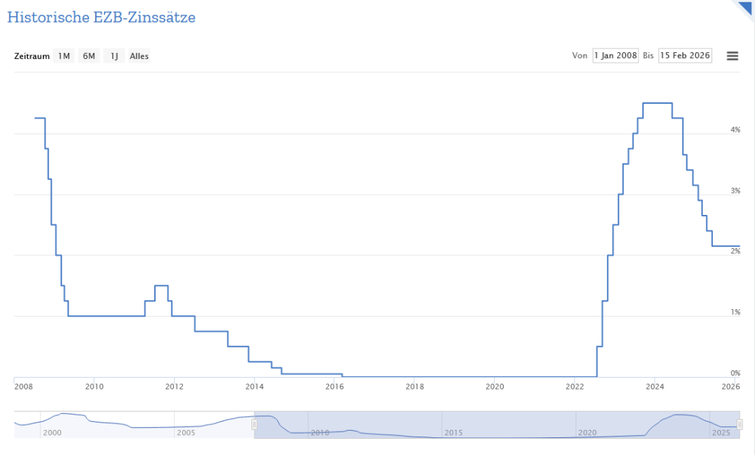Click the 2024 x-axis label

(655, 386)
